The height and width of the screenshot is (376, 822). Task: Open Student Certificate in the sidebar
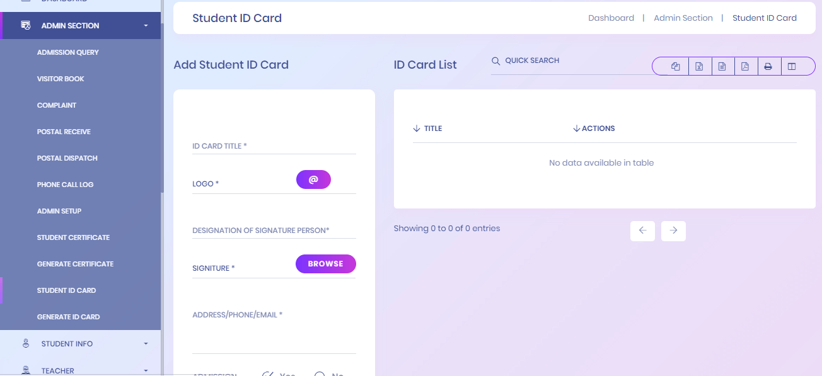pos(73,237)
